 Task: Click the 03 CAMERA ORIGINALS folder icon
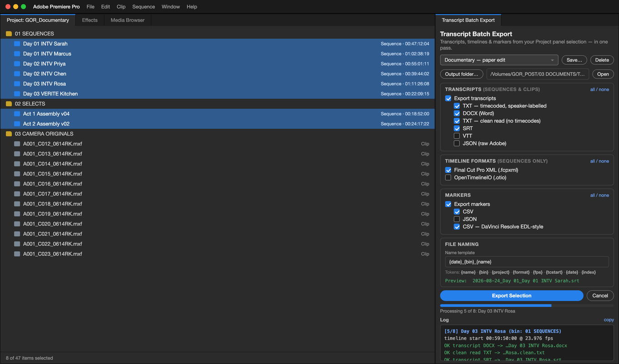tap(9, 134)
